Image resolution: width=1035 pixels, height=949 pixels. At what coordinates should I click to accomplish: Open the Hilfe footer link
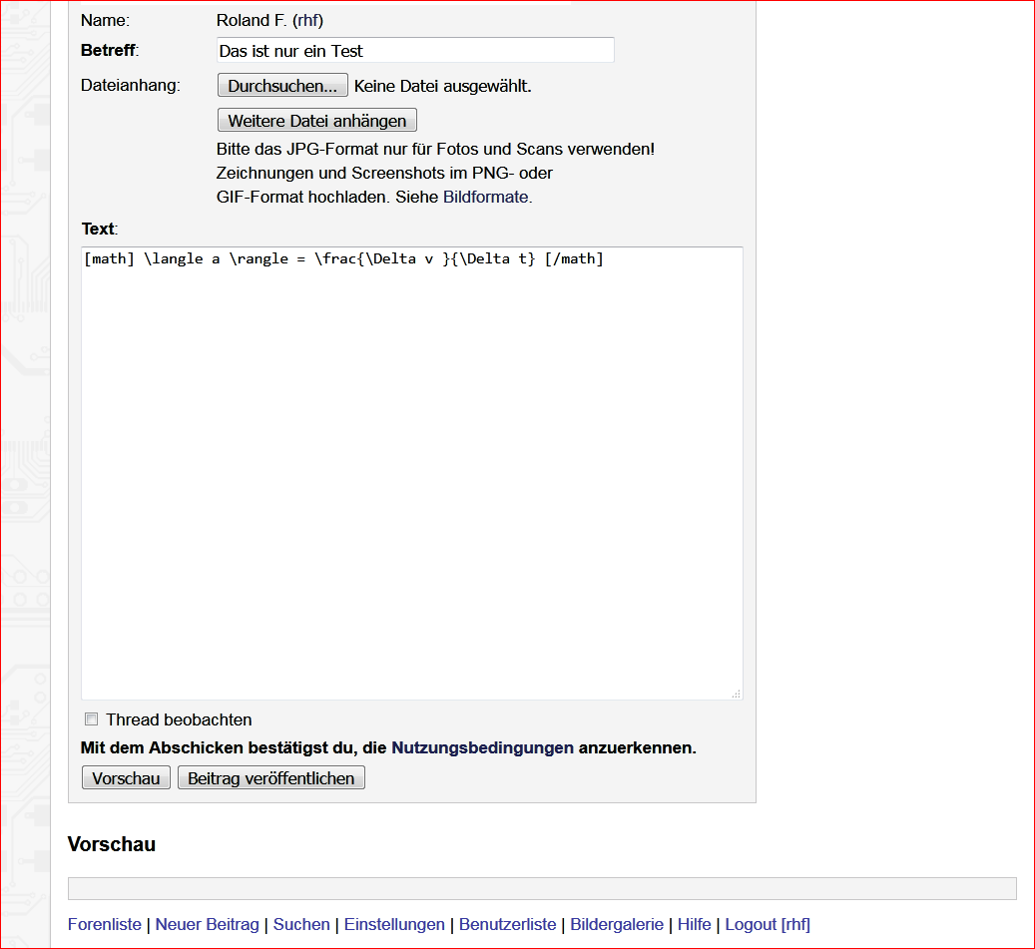pos(695,924)
